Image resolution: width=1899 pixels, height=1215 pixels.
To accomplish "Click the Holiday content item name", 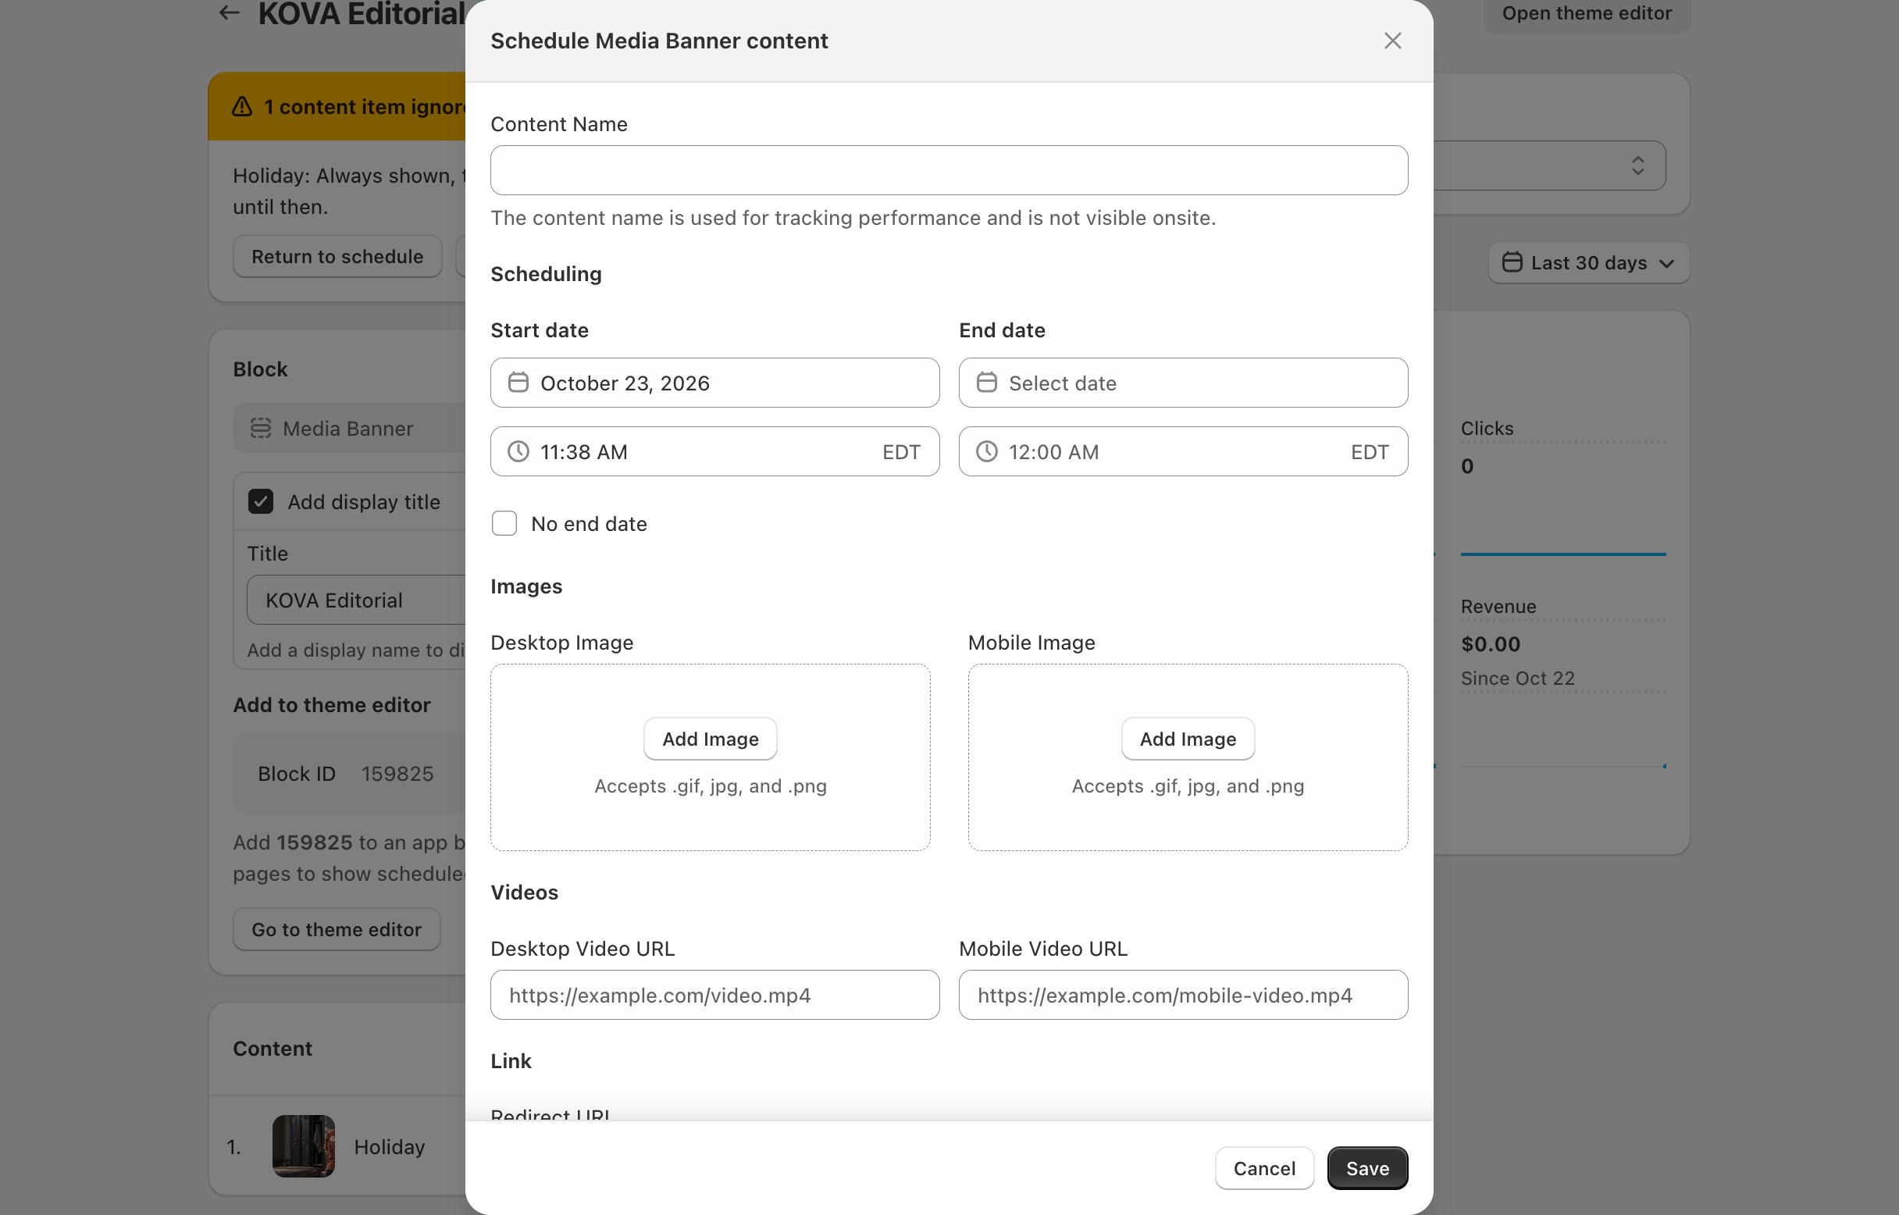I will pos(390,1147).
